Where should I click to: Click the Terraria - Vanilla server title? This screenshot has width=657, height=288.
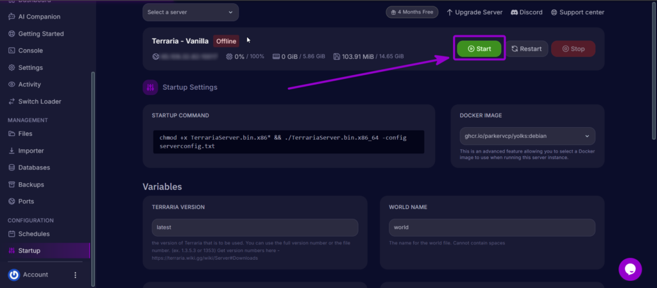[x=180, y=41]
